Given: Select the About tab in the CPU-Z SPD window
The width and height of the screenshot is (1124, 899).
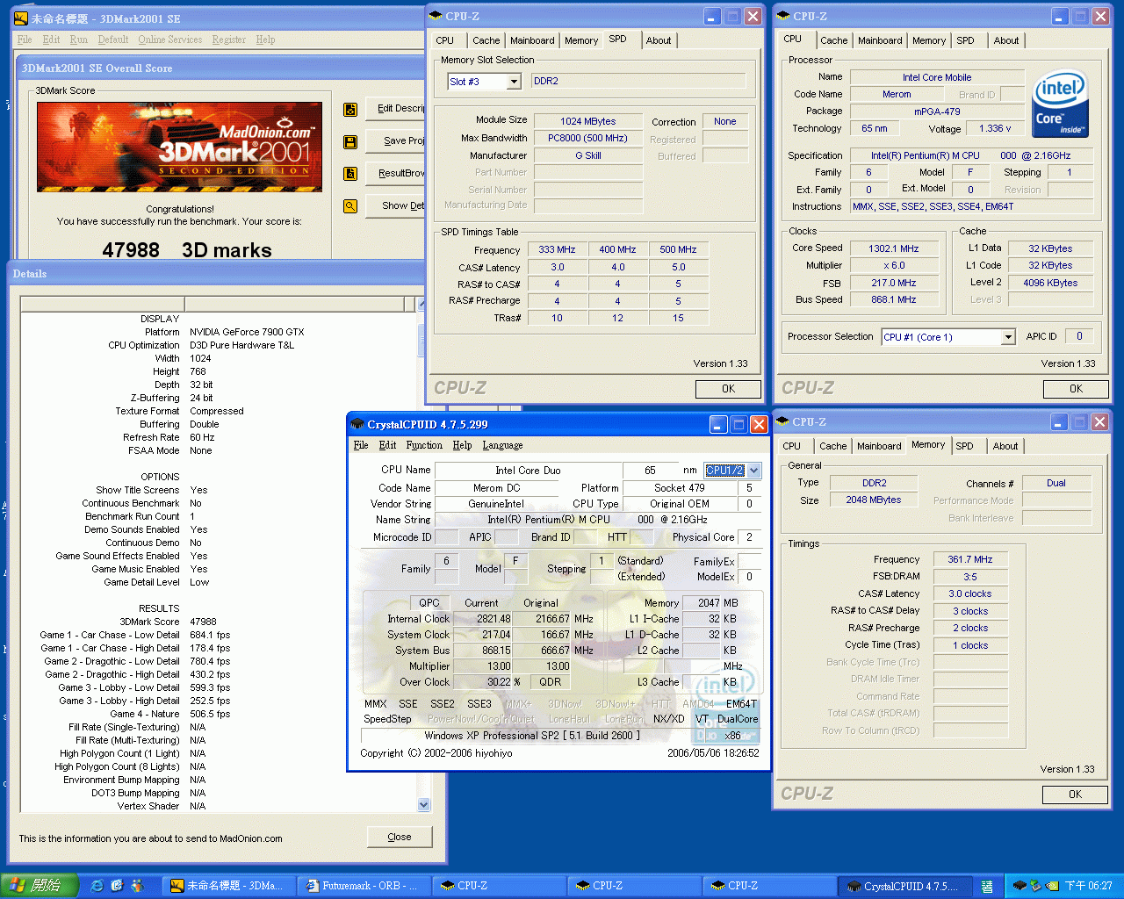Looking at the screenshot, I should (659, 40).
